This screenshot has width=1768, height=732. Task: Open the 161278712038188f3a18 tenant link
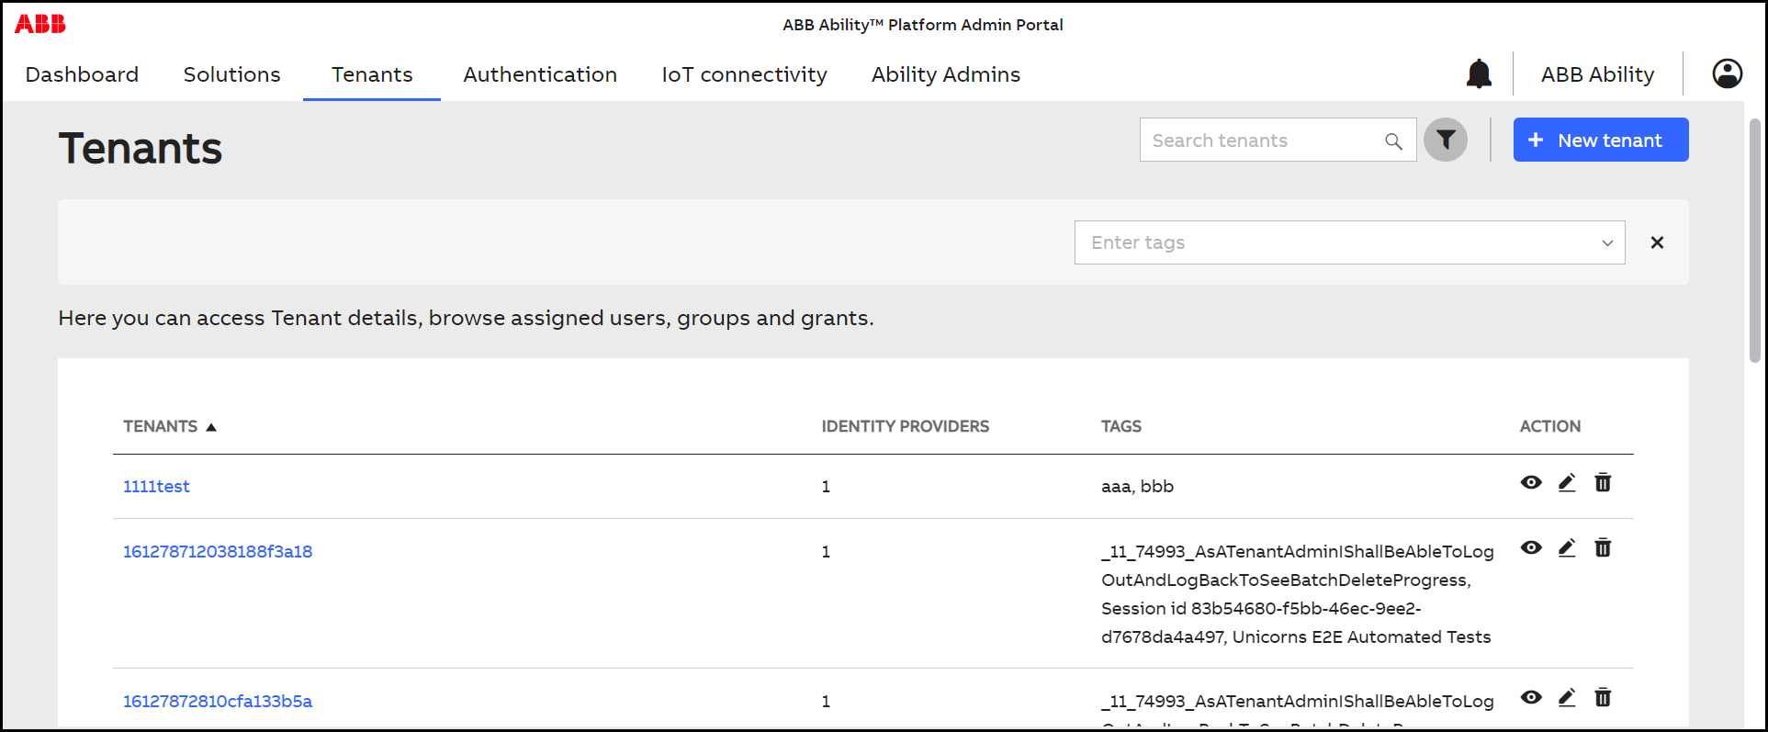click(x=218, y=551)
